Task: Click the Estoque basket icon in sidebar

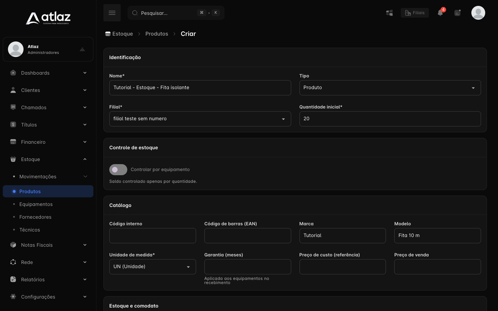Action: 13,159
